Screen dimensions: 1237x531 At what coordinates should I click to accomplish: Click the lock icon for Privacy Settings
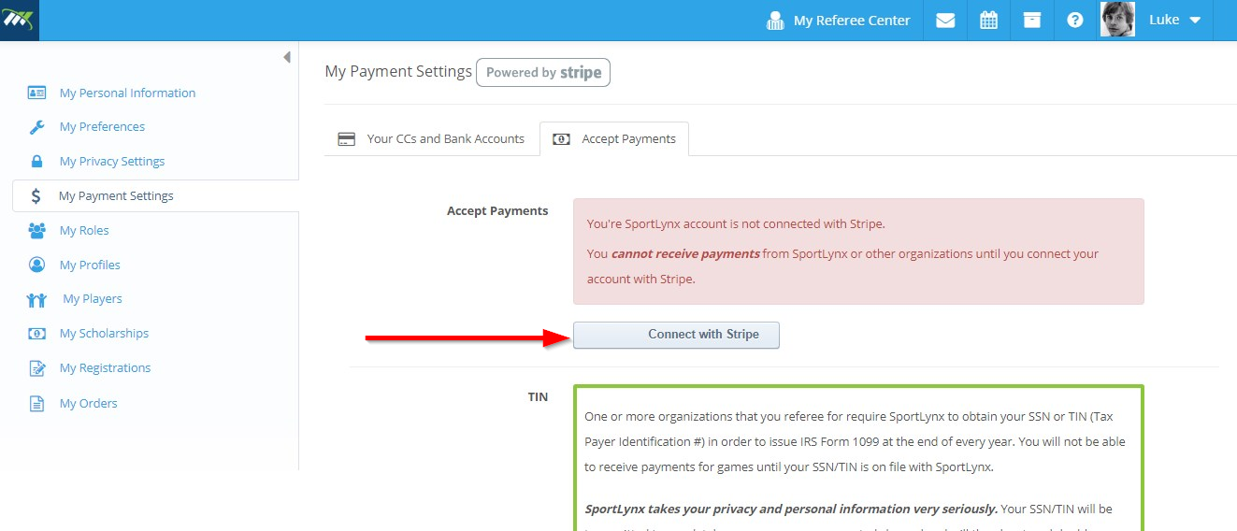pyautogui.click(x=36, y=161)
